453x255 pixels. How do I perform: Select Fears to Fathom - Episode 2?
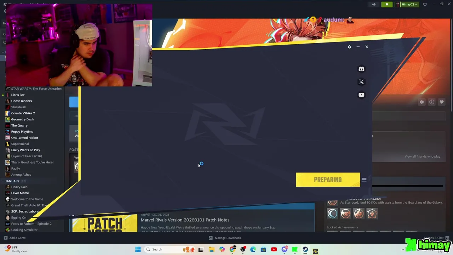click(31, 223)
